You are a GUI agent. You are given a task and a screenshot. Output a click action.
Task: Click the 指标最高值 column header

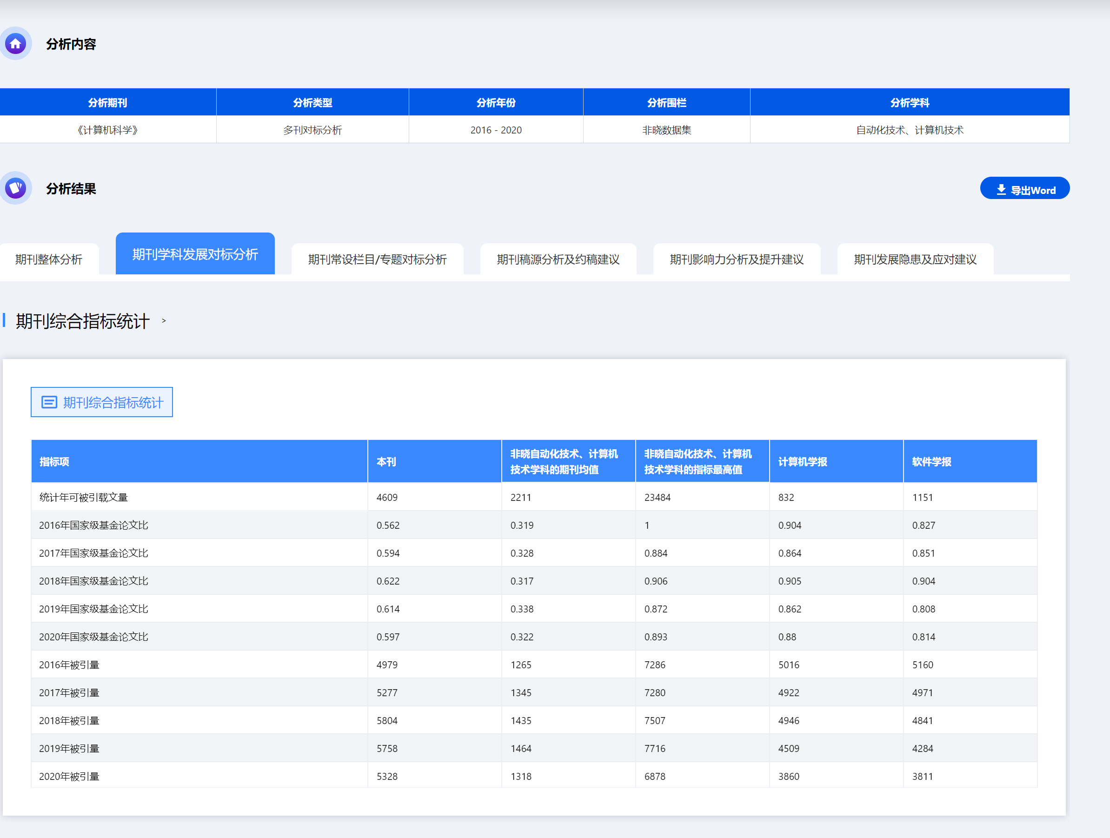click(703, 461)
